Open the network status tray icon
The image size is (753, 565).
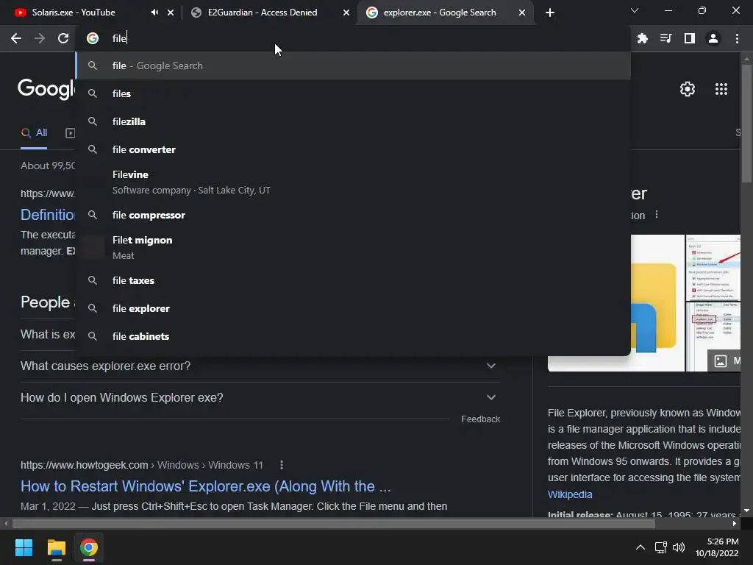pos(661,547)
